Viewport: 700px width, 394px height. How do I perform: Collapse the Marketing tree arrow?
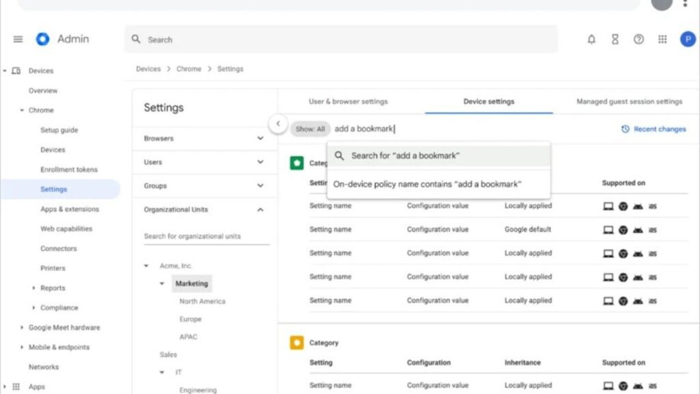(x=162, y=284)
